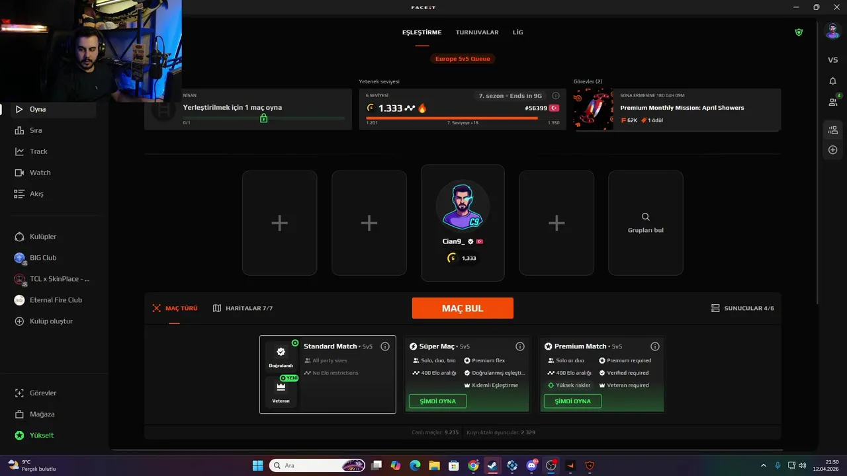Click the circled plus icon in right sidebar

coord(833,150)
